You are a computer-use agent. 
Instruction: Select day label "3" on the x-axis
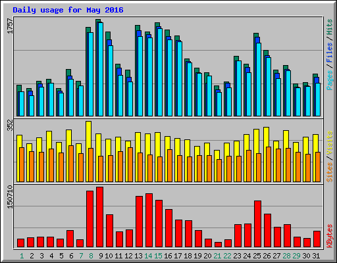coord(41,256)
